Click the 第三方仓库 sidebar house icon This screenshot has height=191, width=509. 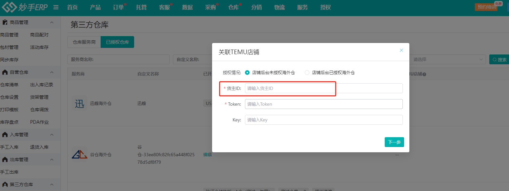tap(5, 184)
